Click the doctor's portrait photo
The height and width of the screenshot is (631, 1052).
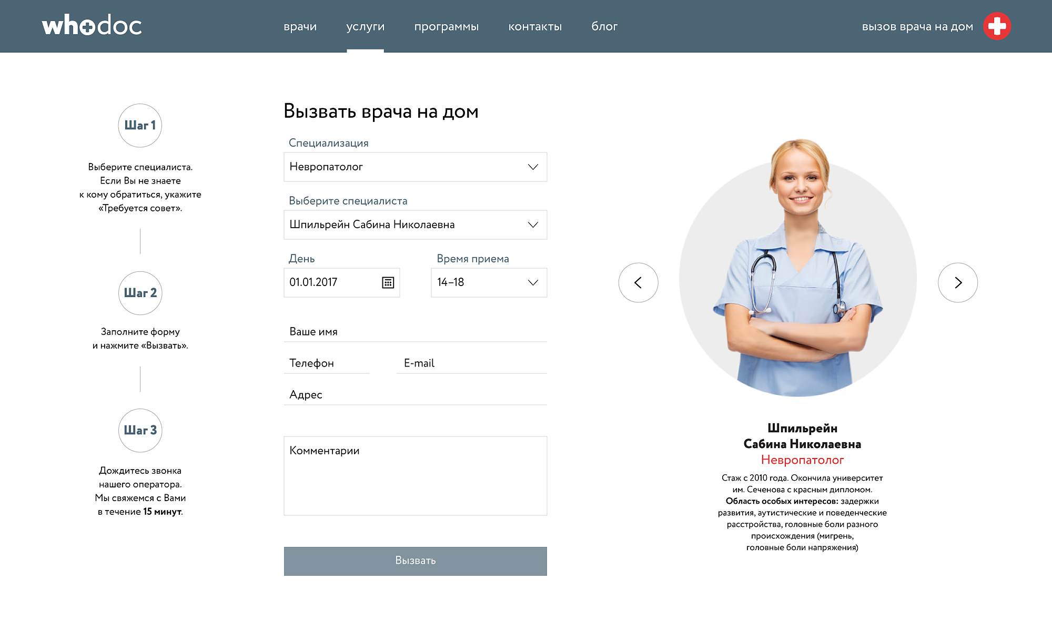[798, 268]
